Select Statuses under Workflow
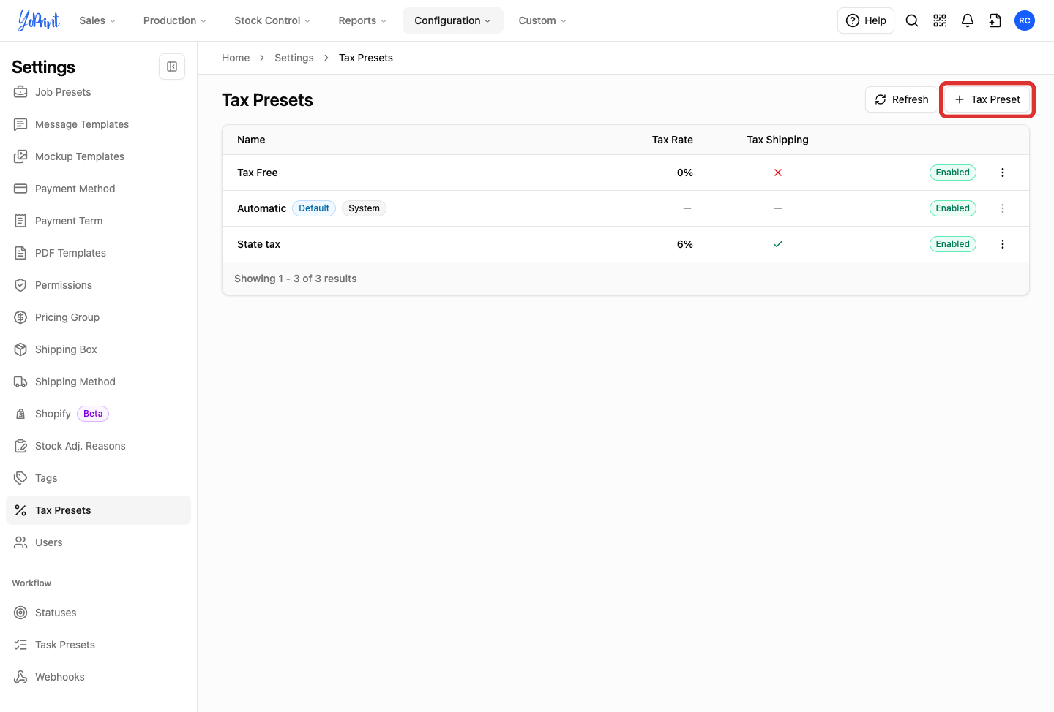This screenshot has height=712, width=1054. tap(98, 613)
